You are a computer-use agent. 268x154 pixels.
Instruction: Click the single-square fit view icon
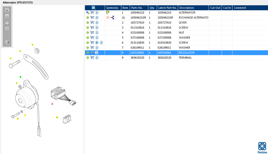(x=7, y=29)
